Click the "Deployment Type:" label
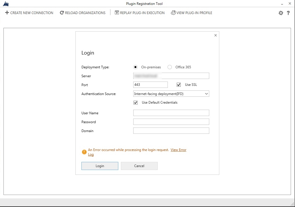Viewport: 295px width, 207px height. point(95,67)
